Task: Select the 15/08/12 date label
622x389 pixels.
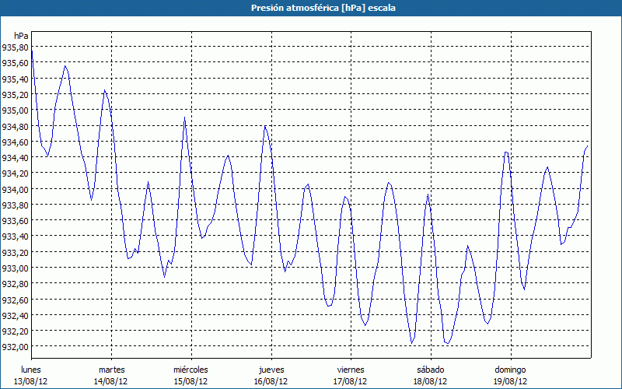Action: pyautogui.click(x=190, y=381)
